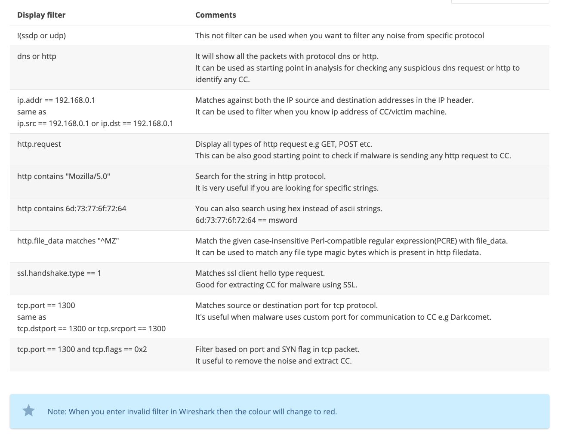
Task: Click the Display filter column header
Action: coord(41,15)
